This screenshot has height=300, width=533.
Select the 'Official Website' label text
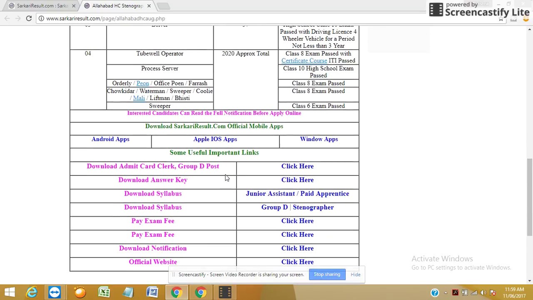point(153,262)
